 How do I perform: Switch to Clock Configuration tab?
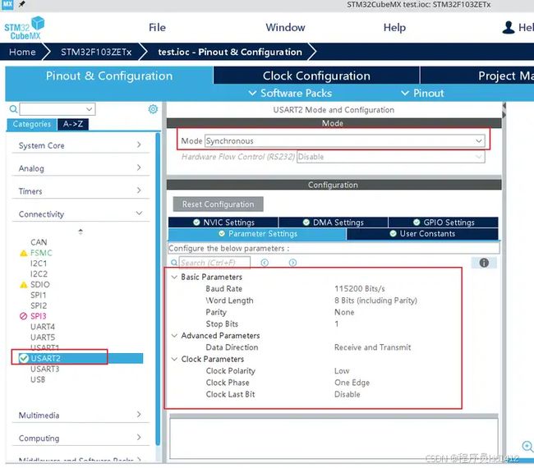[316, 76]
